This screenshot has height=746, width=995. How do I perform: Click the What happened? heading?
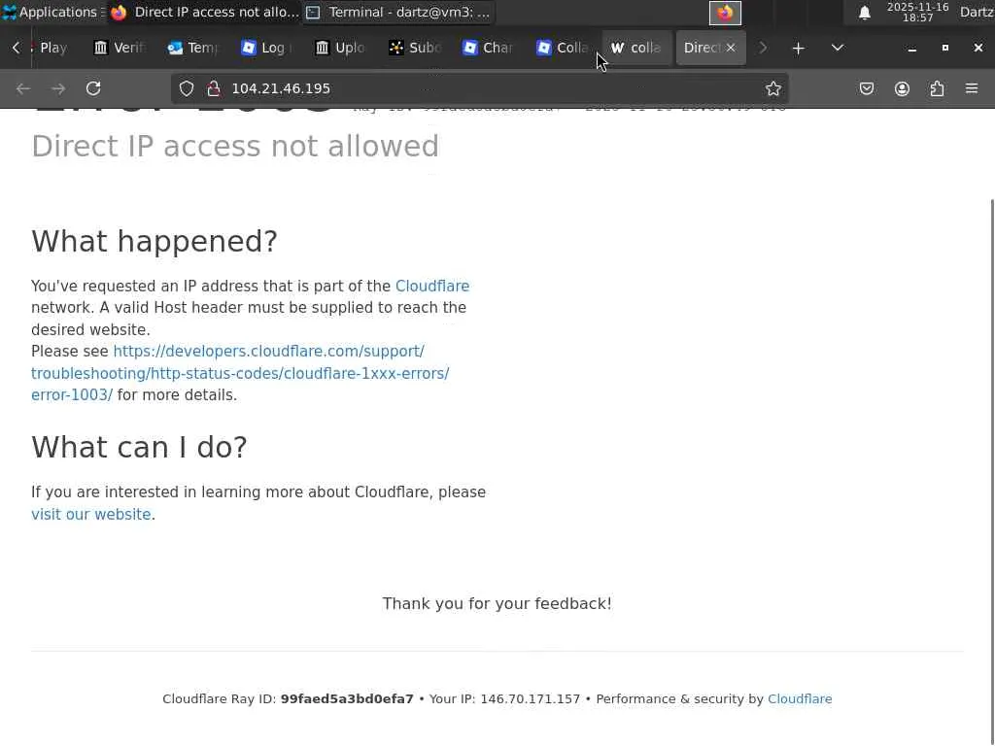[154, 241]
